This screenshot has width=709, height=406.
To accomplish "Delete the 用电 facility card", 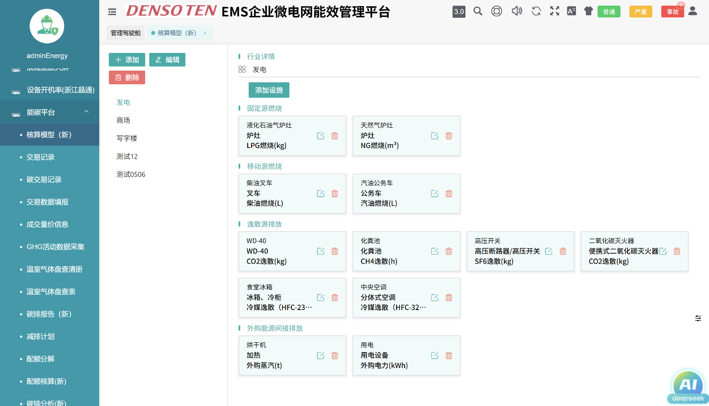I will point(449,356).
